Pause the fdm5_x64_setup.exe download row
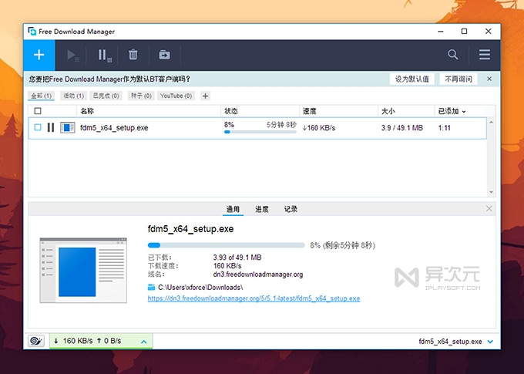Viewport: 524px width, 374px height. point(51,127)
